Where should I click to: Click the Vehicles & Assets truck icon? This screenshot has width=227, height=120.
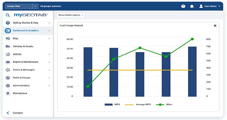(x=8, y=46)
